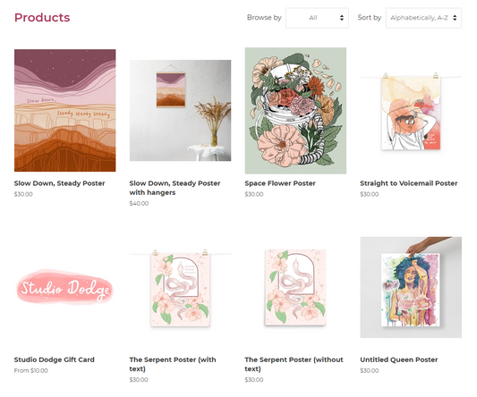This screenshot has height=397, width=477.
Task: Click $30.00 under The Serpent Poster (with text)
Action: point(139,380)
